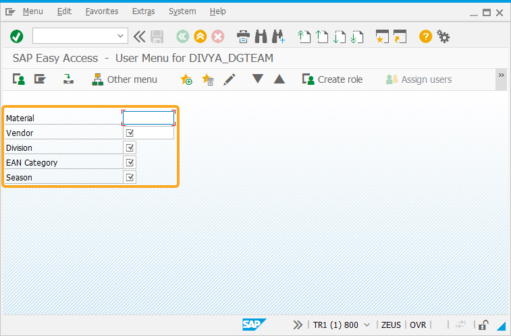The image size is (511, 336).
Task: Click the Last Page icon
Action: click(x=357, y=37)
